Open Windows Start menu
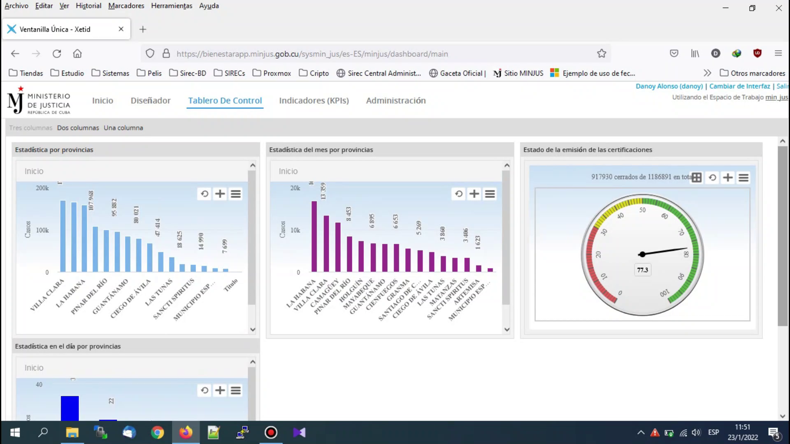The image size is (790, 444). point(15,432)
